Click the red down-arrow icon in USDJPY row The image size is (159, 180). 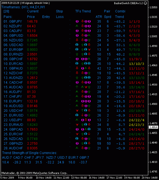point(86,120)
